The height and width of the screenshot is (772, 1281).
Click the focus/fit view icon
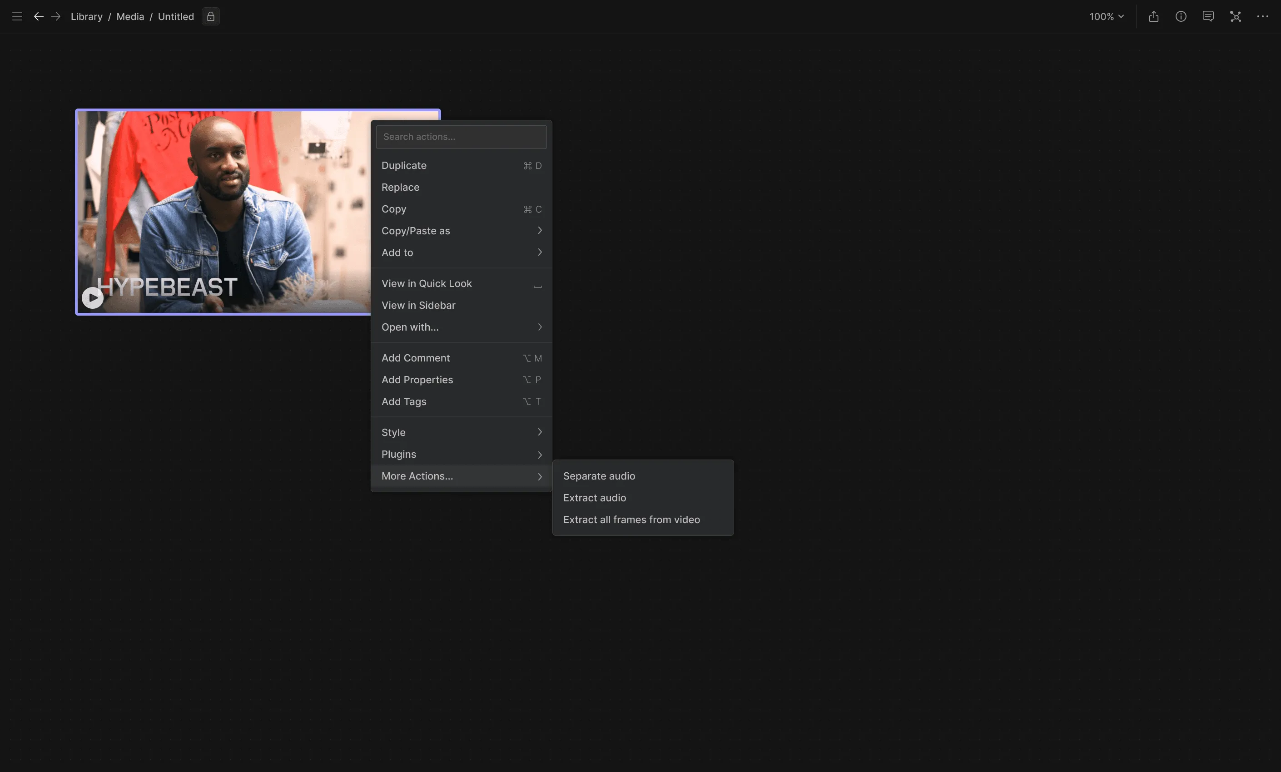[x=1236, y=17]
